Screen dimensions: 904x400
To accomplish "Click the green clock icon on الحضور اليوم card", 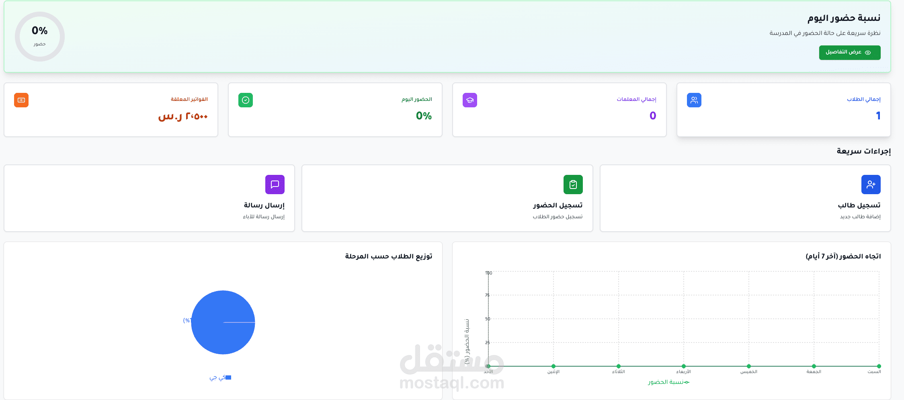I will click(x=245, y=100).
